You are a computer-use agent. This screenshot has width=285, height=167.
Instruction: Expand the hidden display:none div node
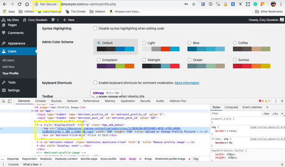coord(37,146)
